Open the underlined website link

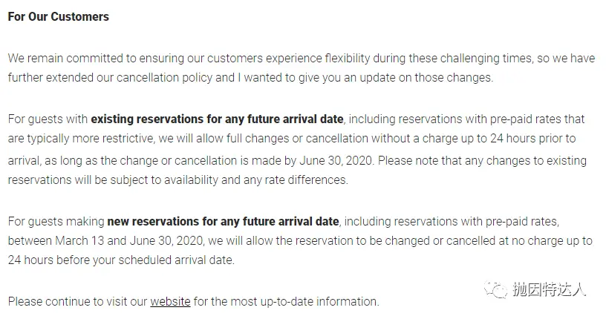[170, 302]
